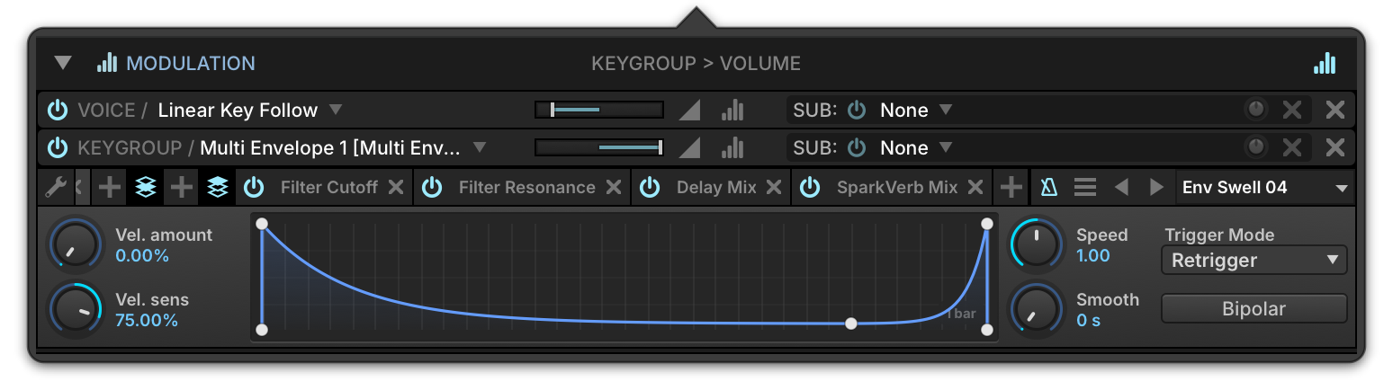The image size is (1393, 390).
Task: Select the envelope's top-right end point
Action: tap(987, 223)
